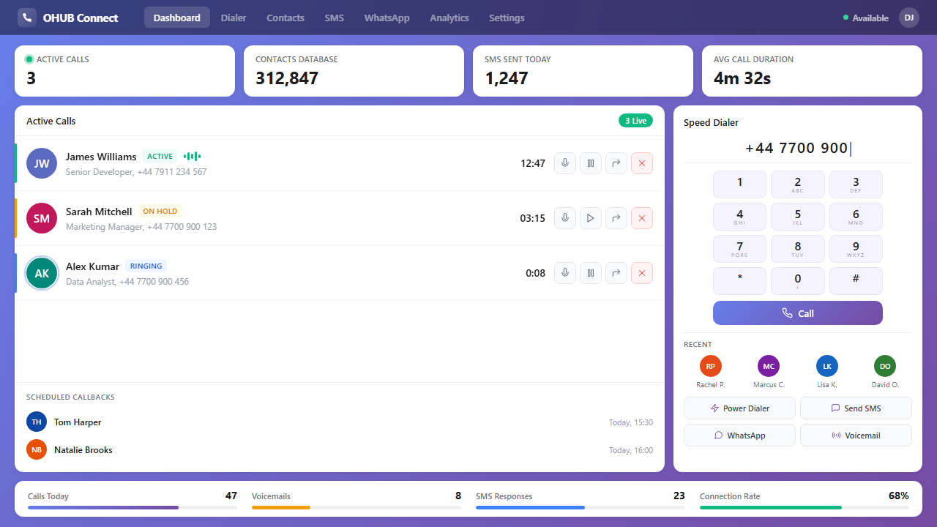Screen dimensions: 937x527
Task: Open the SMS tab
Action: click(x=335, y=18)
